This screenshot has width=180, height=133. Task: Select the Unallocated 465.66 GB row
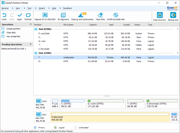(x=106, y=58)
